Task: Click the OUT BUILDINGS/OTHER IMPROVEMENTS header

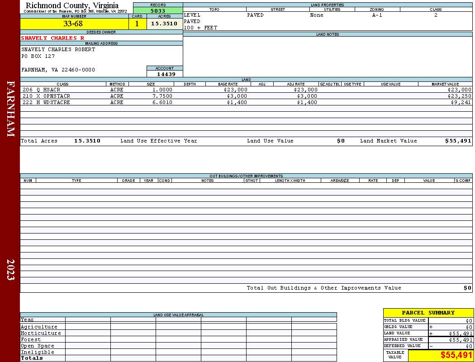Action: click(x=246, y=176)
